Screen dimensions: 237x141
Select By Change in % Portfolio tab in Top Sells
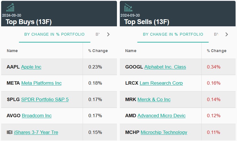173,35
